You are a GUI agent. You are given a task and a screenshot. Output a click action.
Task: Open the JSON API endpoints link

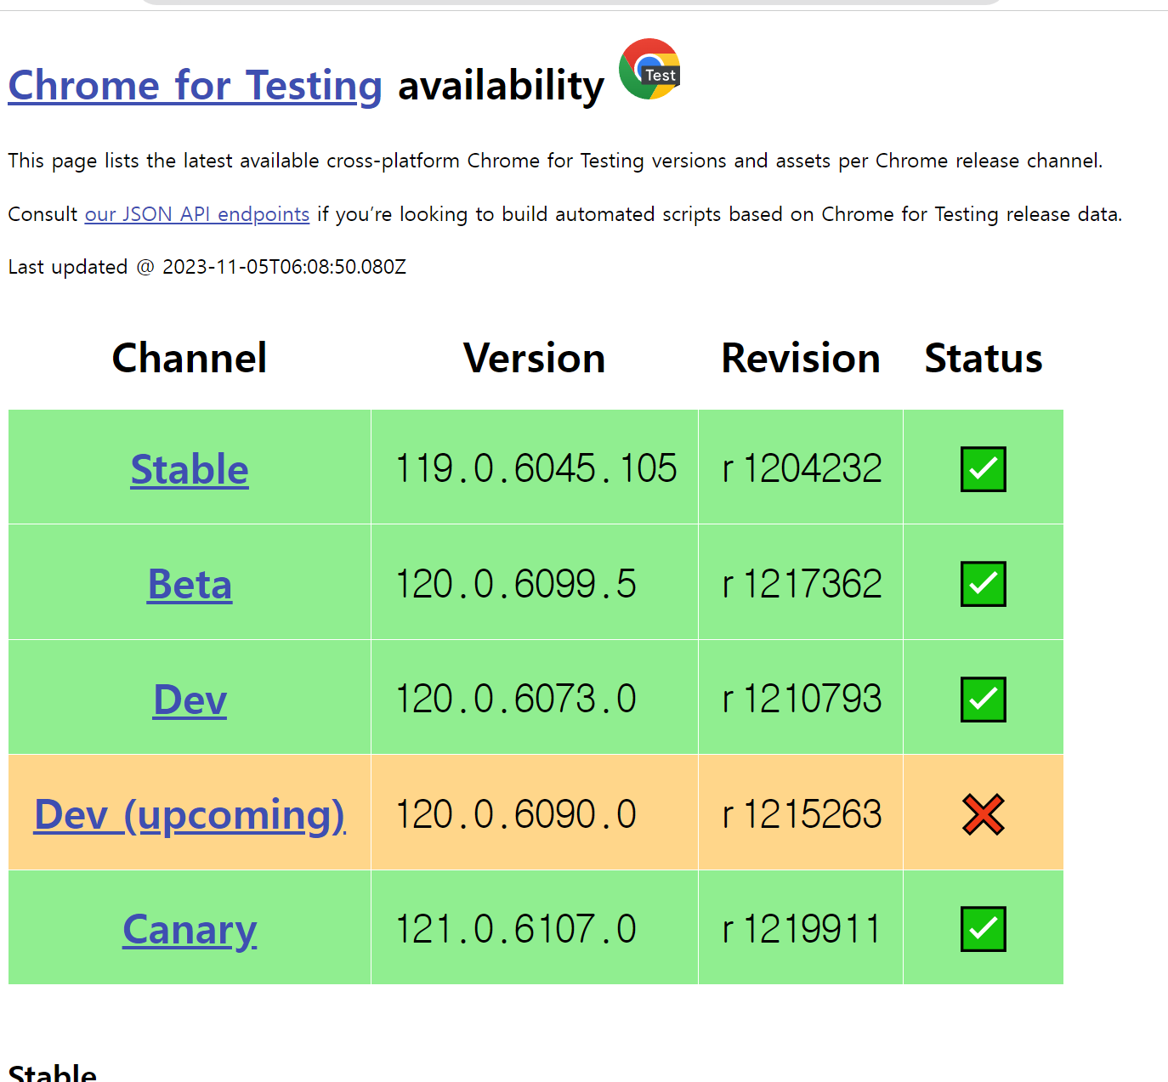click(x=197, y=214)
